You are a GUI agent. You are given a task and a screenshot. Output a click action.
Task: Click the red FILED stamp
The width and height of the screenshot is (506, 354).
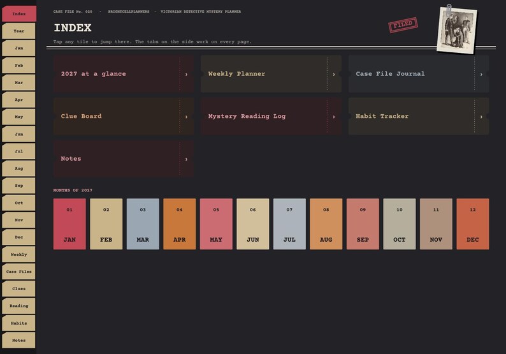coord(403,25)
